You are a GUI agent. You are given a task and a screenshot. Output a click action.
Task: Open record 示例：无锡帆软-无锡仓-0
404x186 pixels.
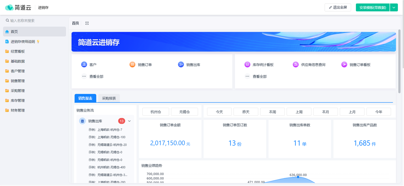(105, 152)
